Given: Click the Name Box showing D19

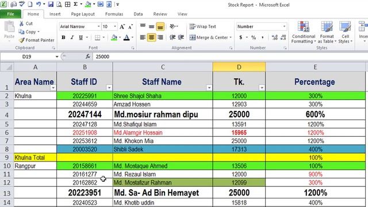Looking at the screenshot, I should (27, 56).
